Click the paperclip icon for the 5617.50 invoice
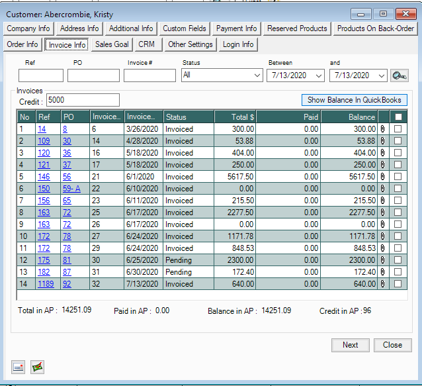The image size is (422, 386). tap(384, 177)
